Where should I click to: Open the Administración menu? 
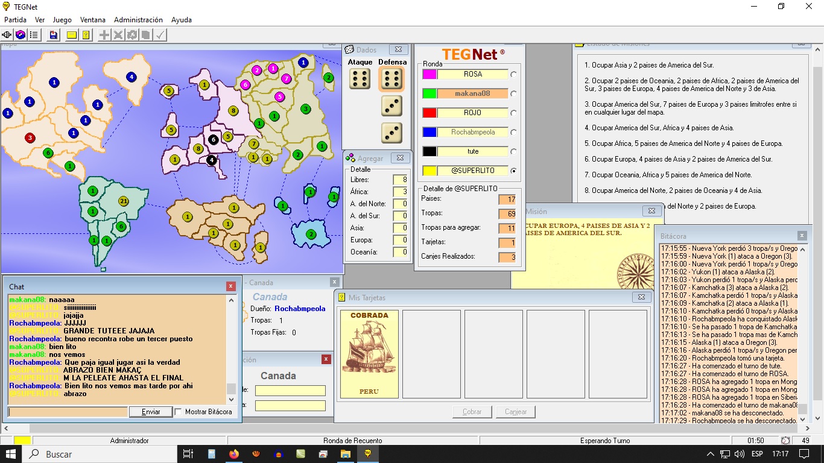[x=138, y=20]
